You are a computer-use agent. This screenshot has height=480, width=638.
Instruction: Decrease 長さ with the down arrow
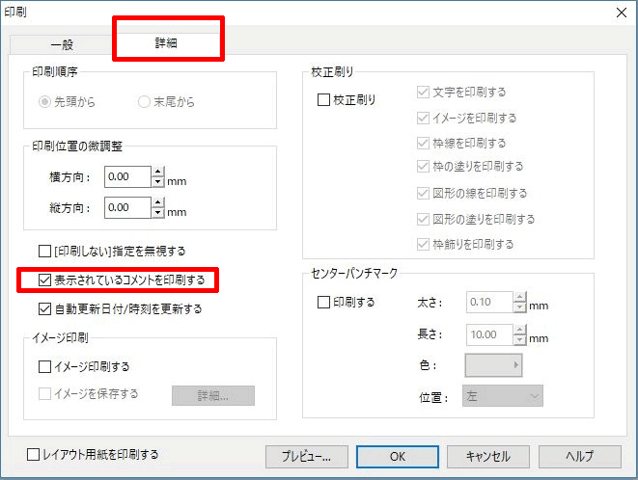(x=519, y=340)
